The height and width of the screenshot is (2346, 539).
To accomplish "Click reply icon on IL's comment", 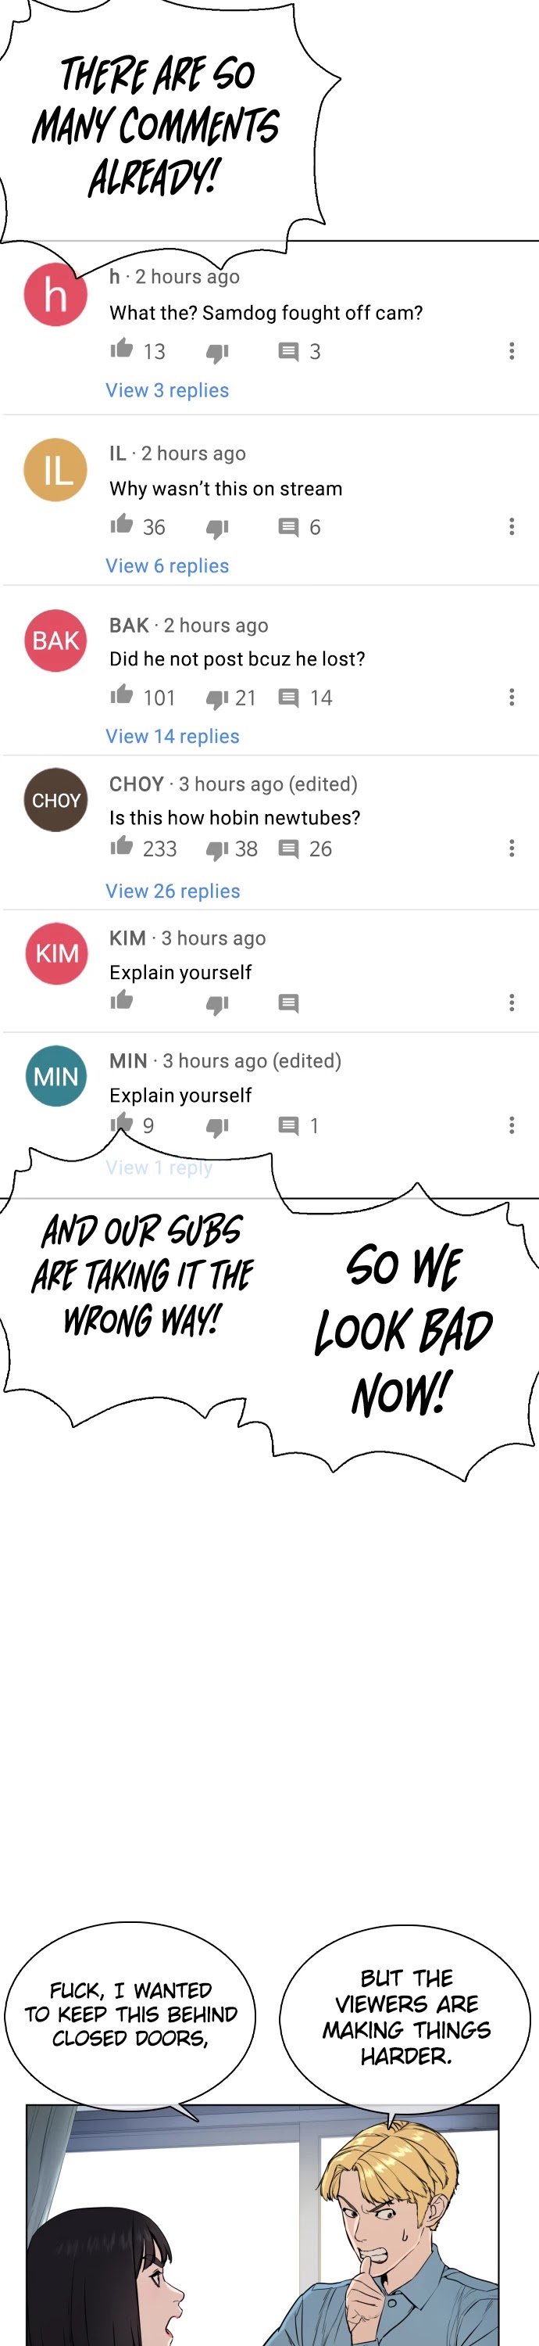I will [x=288, y=527].
